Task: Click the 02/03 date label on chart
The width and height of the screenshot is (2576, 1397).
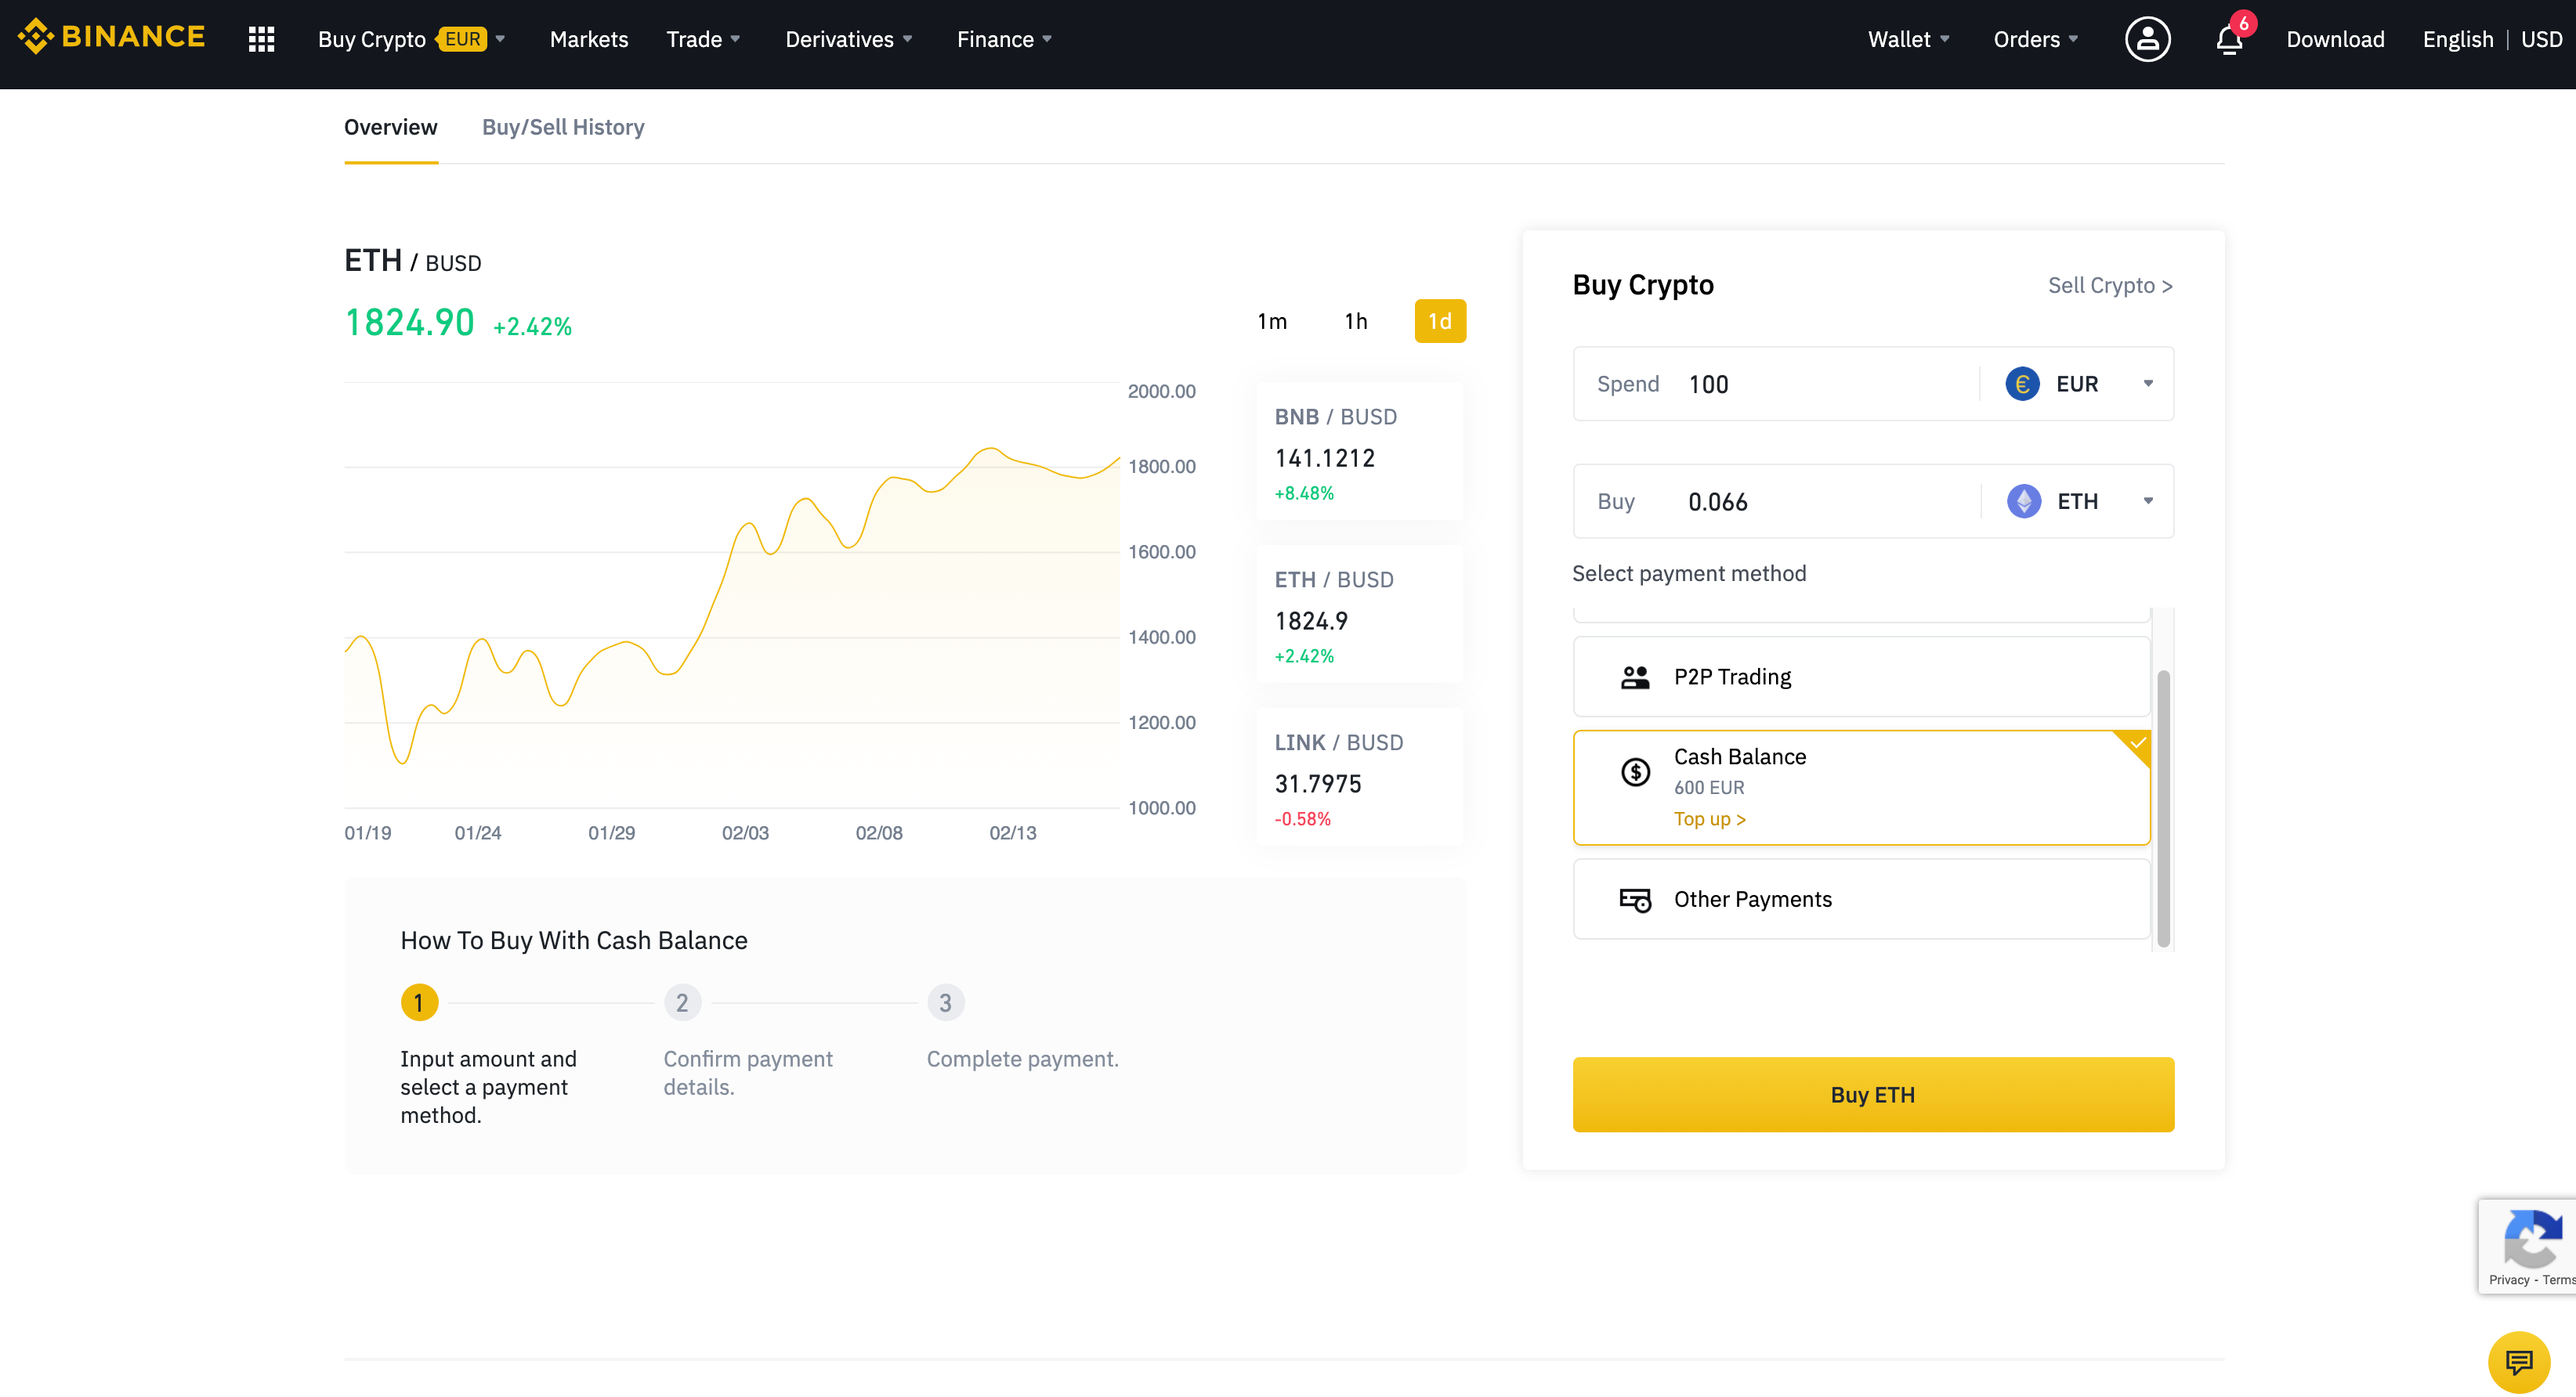Action: (x=745, y=832)
